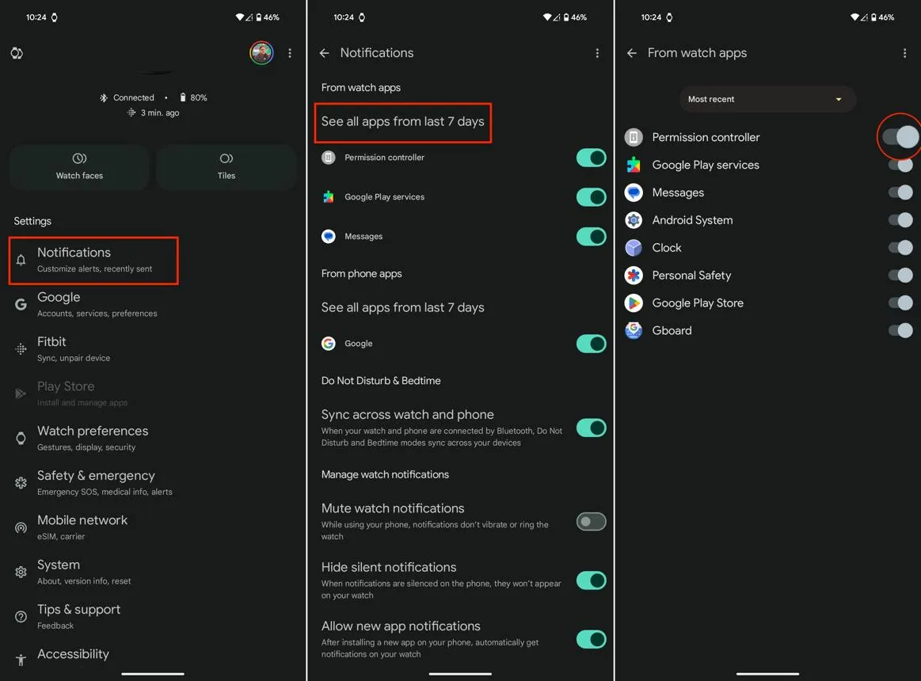
Task: Toggle Gboard switch in From watch apps list
Action: click(x=900, y=330)
